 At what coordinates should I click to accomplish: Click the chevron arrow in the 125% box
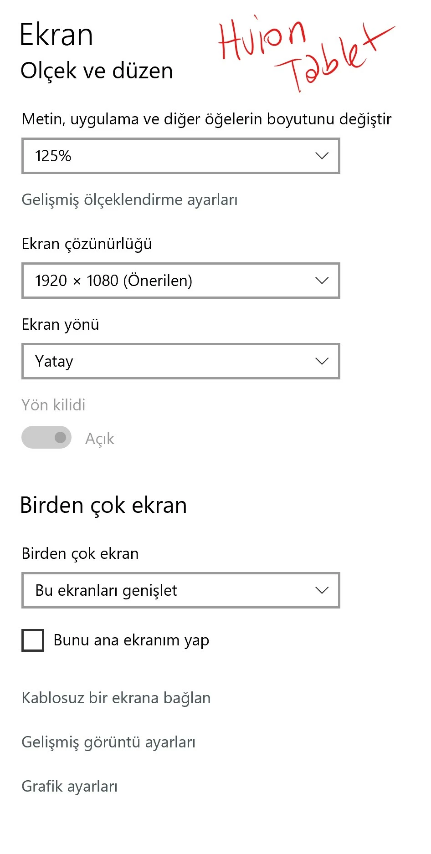322,156
